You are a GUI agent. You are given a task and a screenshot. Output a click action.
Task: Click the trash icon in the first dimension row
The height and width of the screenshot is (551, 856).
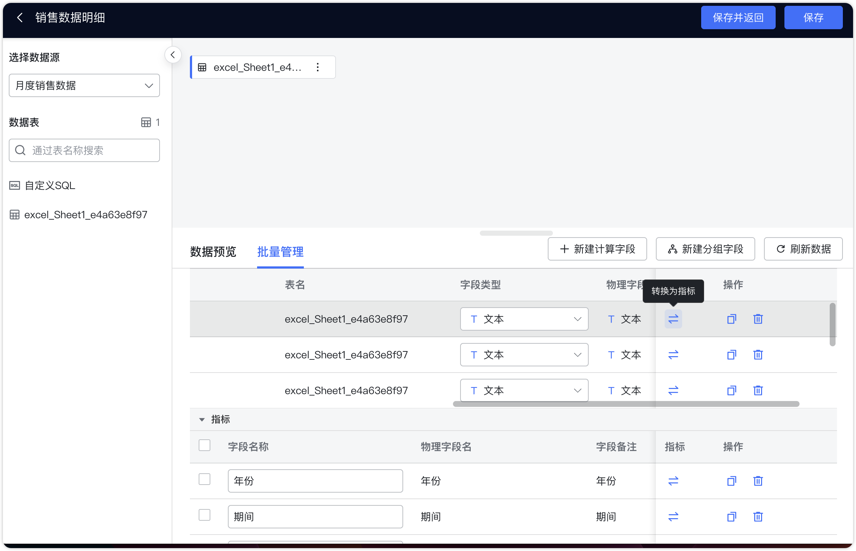pyautogui.click(x=758, y=319)
